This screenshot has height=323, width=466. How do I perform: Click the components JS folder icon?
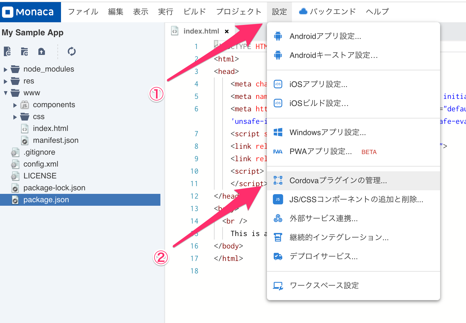[25, 105]
